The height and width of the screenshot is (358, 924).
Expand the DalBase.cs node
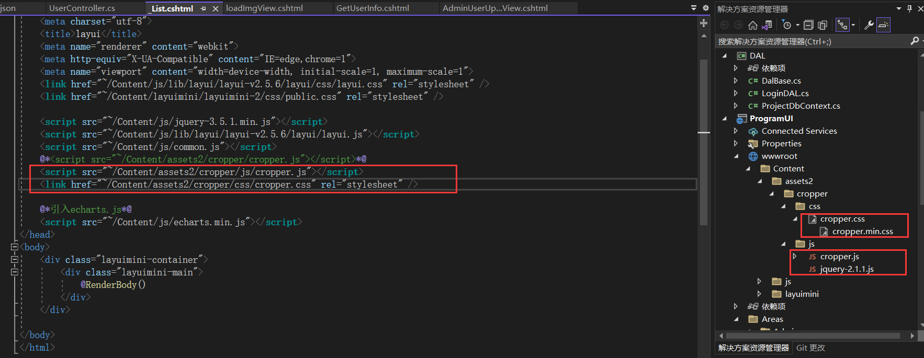point(736,80)
